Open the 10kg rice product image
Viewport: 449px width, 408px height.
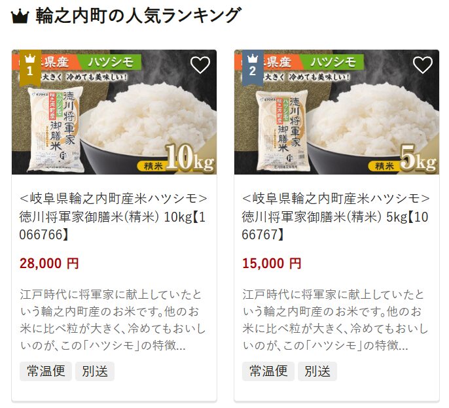pyautogui.click(x=114, y=112)
